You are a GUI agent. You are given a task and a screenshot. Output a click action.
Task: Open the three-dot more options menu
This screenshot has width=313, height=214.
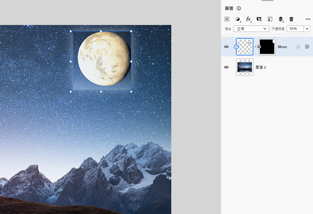[308, 19]
